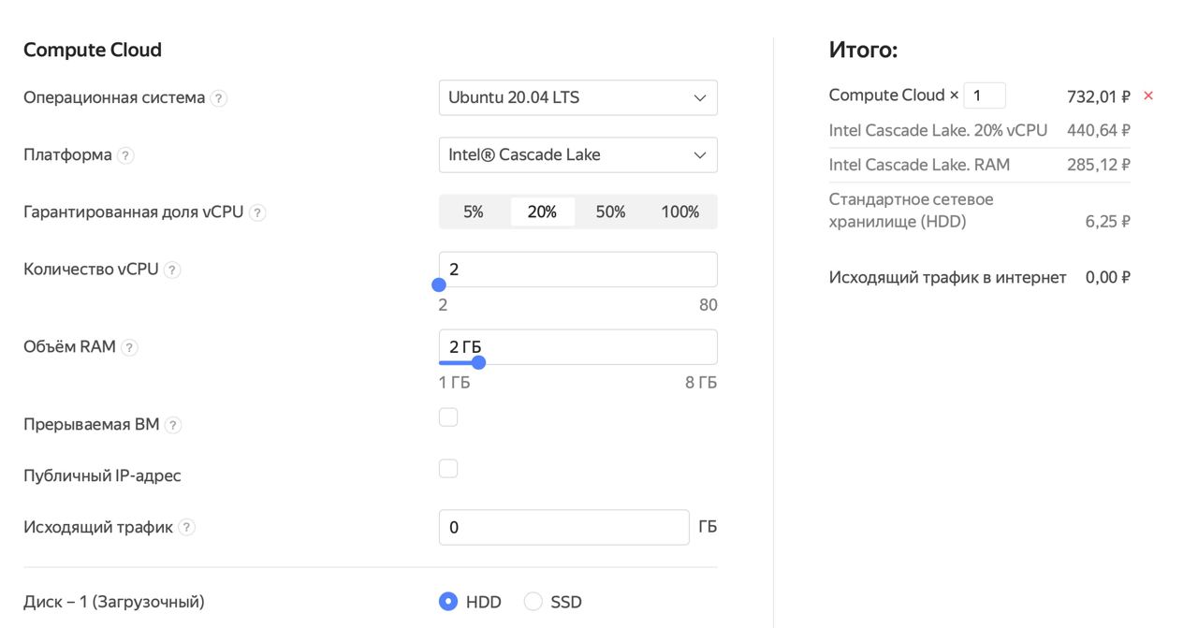Screen dimensions: 1198x628
Task: Click the 80 maximum vCPU label
Action: click(x=708, y=305)
